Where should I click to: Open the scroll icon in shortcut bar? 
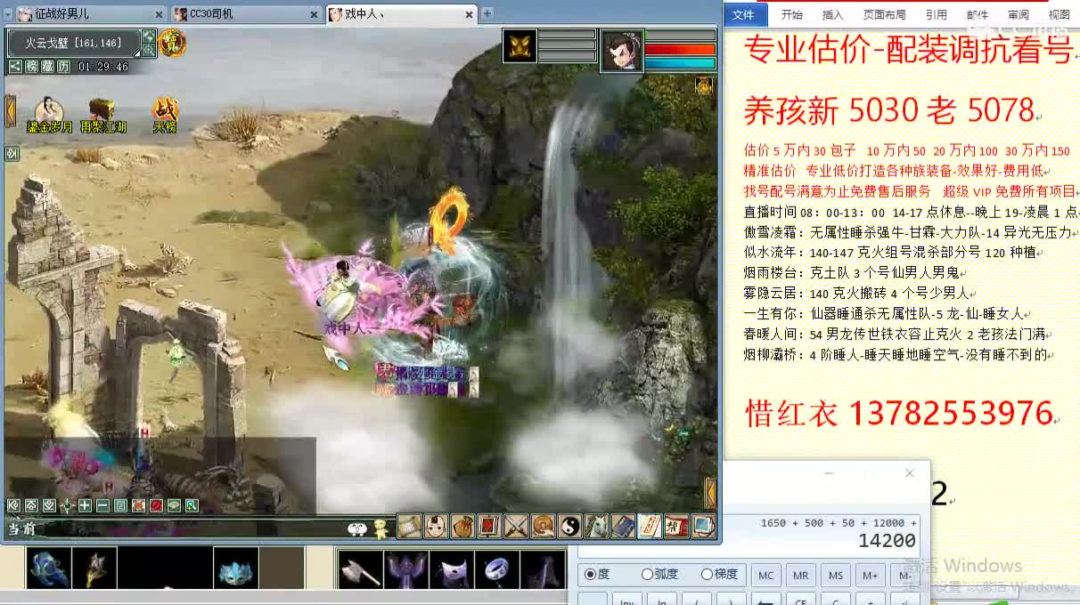tap(409, 527)
